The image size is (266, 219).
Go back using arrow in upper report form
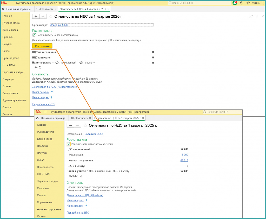[x=36, y=16]
